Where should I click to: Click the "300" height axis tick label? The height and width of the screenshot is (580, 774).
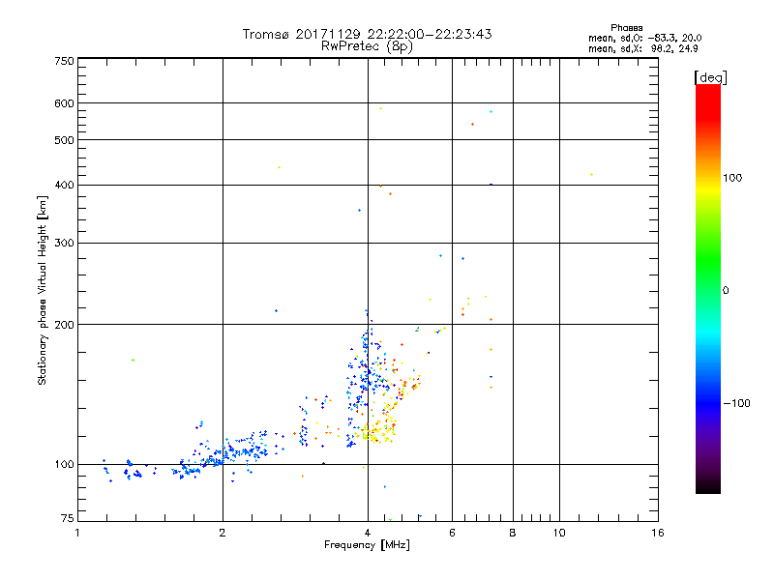point(64,243)
